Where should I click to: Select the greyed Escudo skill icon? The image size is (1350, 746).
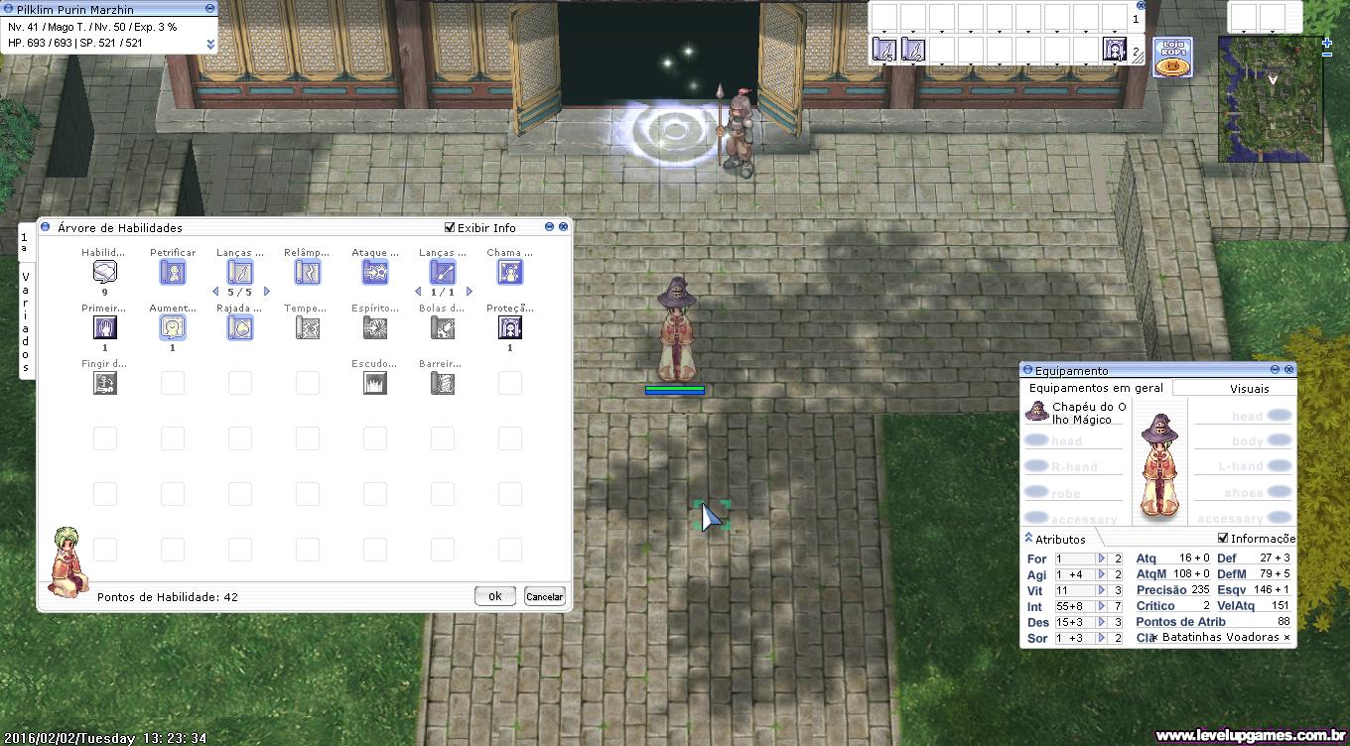click(x=375, y=384)
